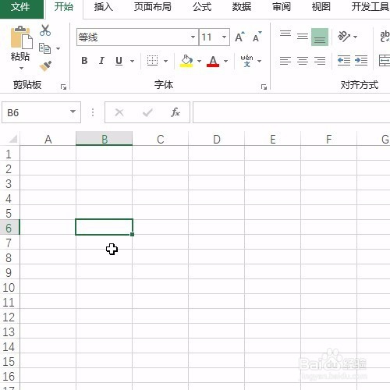
Task: Open the font size dropdown
Action: [224, 37]
